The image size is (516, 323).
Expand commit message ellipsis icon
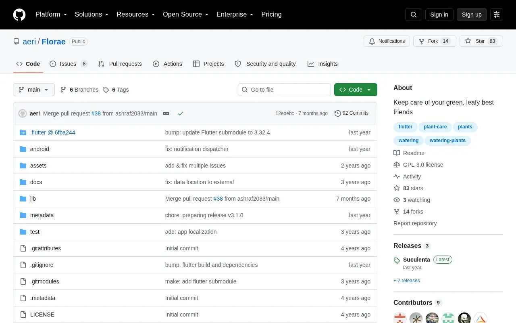click(166, 113)
